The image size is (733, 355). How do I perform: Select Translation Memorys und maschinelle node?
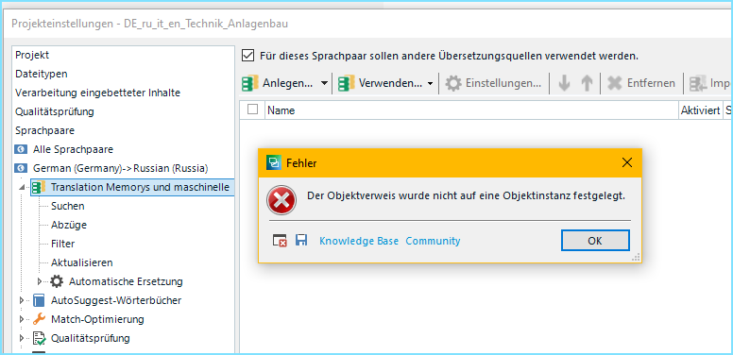(x=140, y=187)
